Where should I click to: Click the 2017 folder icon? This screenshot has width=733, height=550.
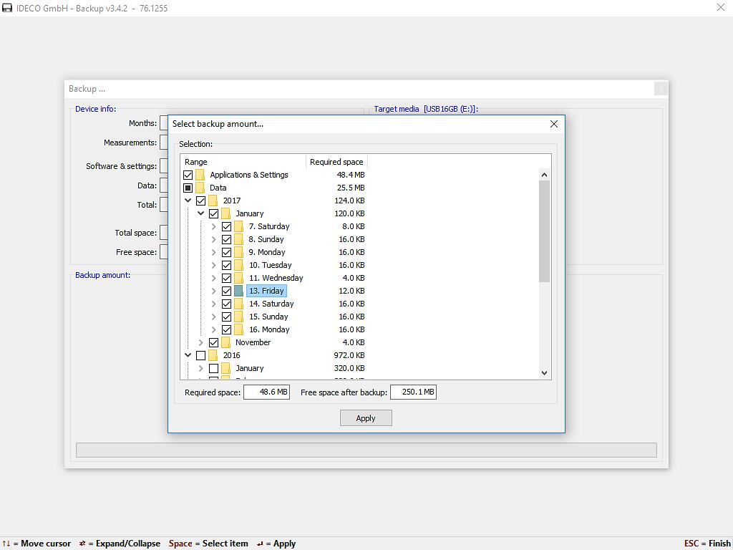pyautogui.click(x=213, y=201)
